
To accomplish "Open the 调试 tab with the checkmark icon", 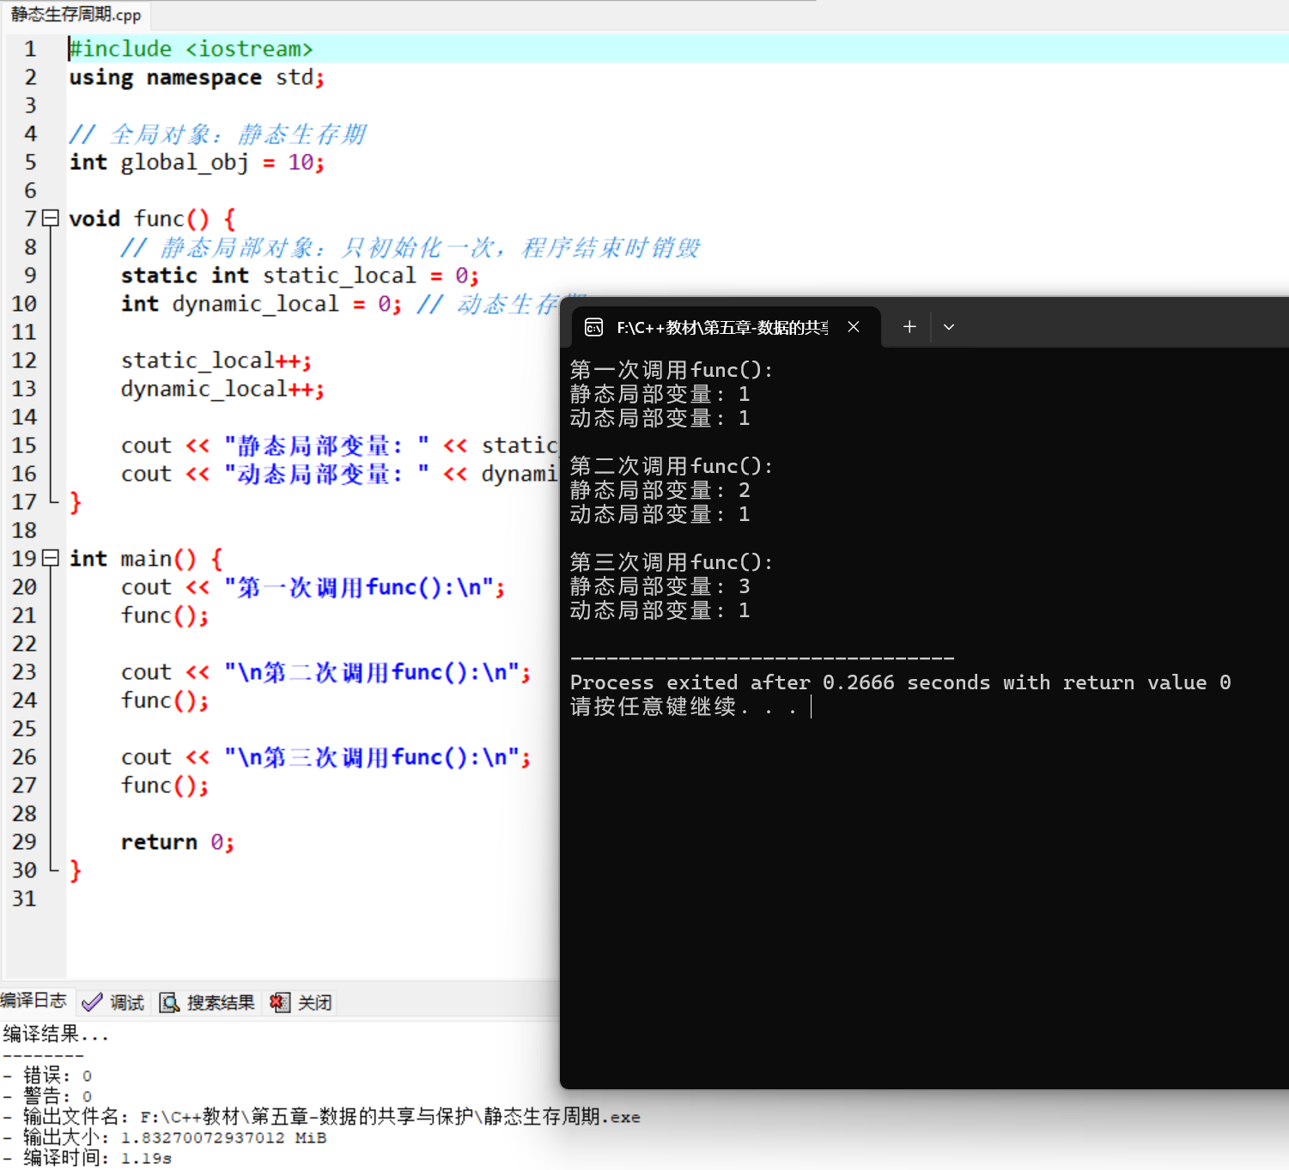I will pos(113,1002).
